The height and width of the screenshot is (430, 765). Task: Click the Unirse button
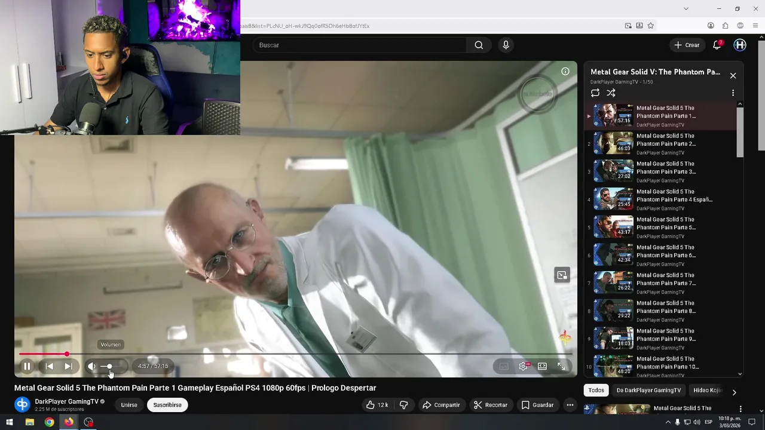129,405
